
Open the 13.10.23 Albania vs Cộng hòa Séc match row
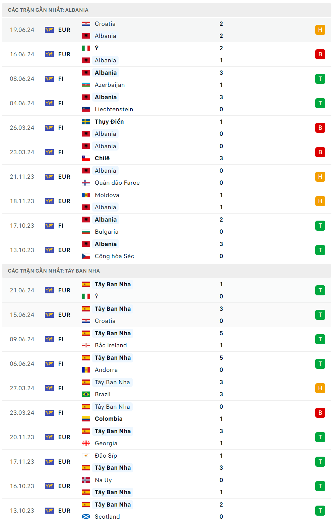click(x=168, y=250)
